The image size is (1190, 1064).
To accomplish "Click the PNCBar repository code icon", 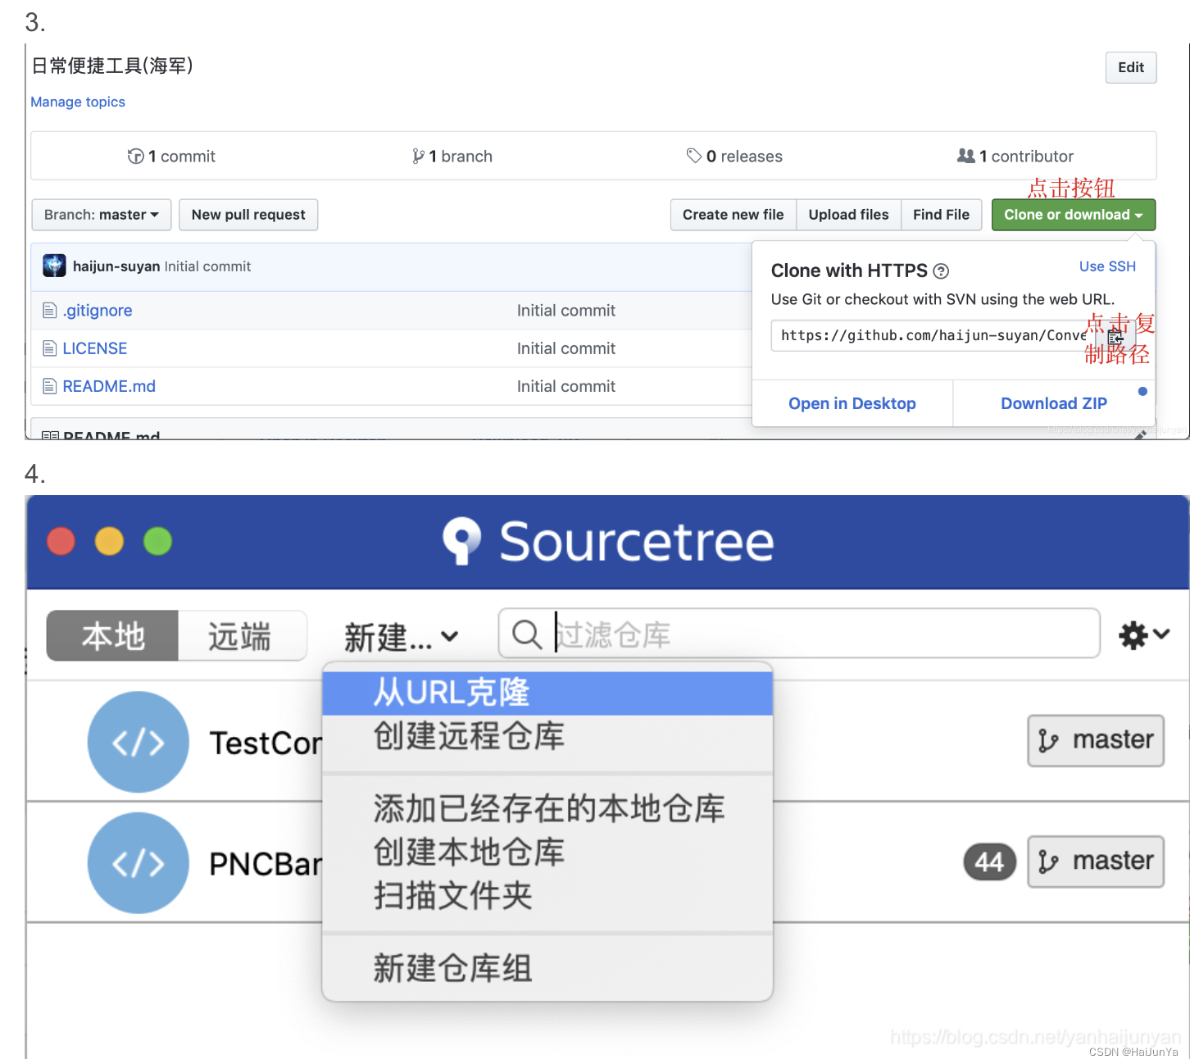I will [x=139, y=863].
